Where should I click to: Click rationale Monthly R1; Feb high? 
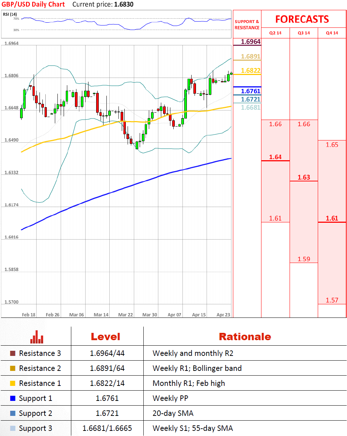point(189,383)
